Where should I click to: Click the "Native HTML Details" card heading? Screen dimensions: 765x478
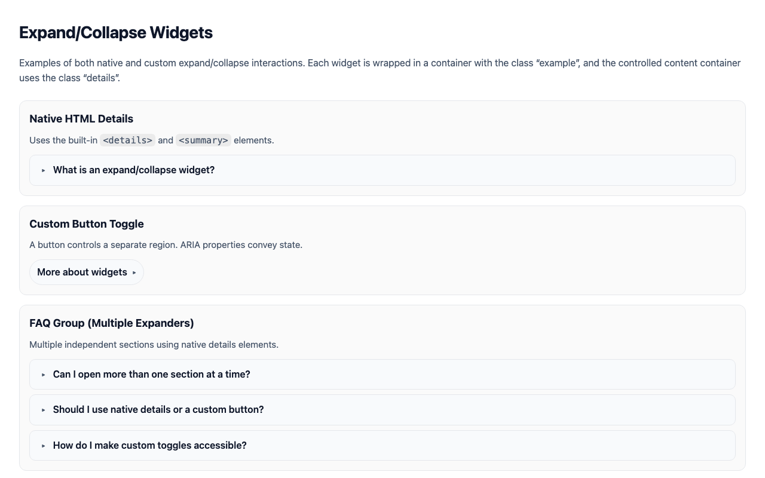click(x=81, y=119)
